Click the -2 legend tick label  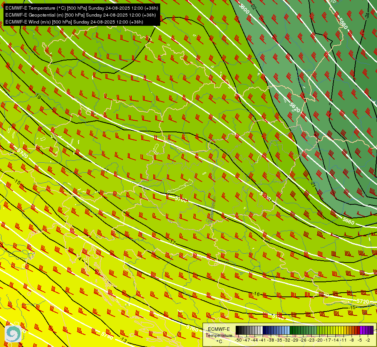coord(368,340)
